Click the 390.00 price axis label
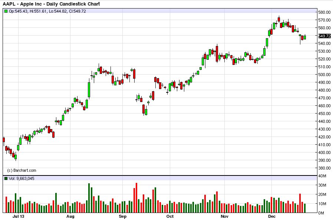333x220 pixels. click(324, 160)
